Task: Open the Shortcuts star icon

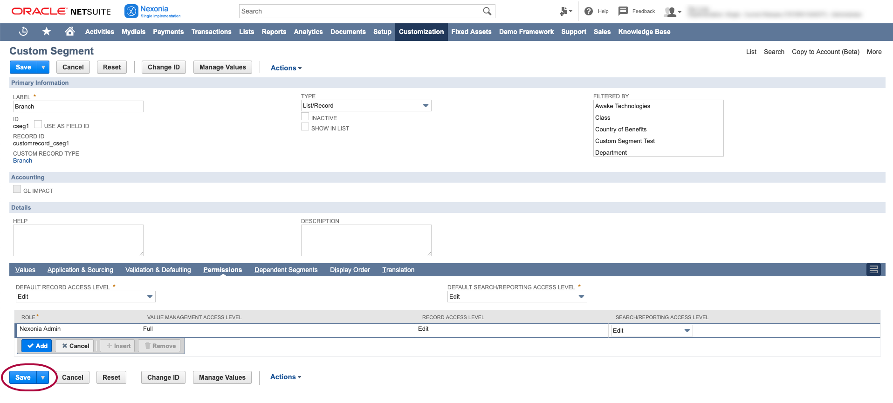Action: coord(47,32)
